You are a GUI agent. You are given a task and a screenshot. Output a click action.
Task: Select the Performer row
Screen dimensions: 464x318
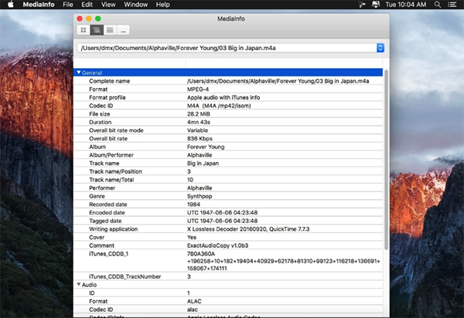click(228, 188)
